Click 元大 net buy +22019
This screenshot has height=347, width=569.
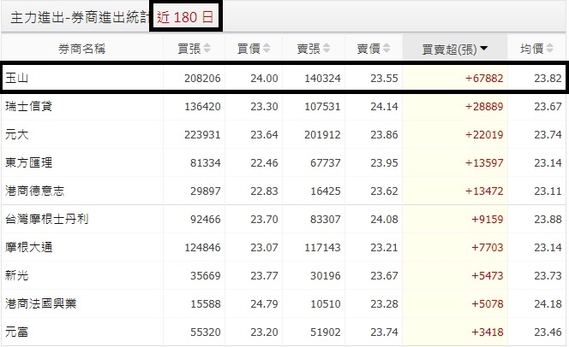coord(484,134)
